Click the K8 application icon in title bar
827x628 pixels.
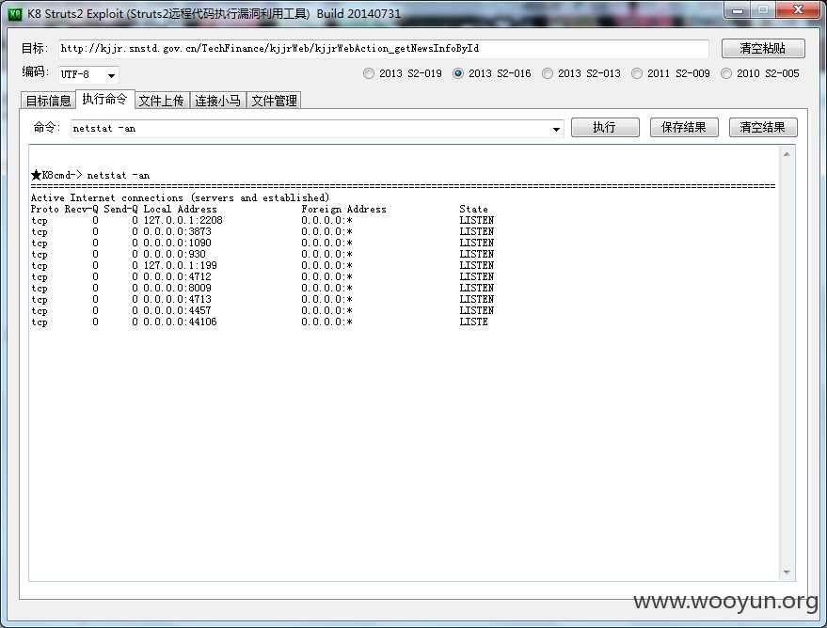15,14
